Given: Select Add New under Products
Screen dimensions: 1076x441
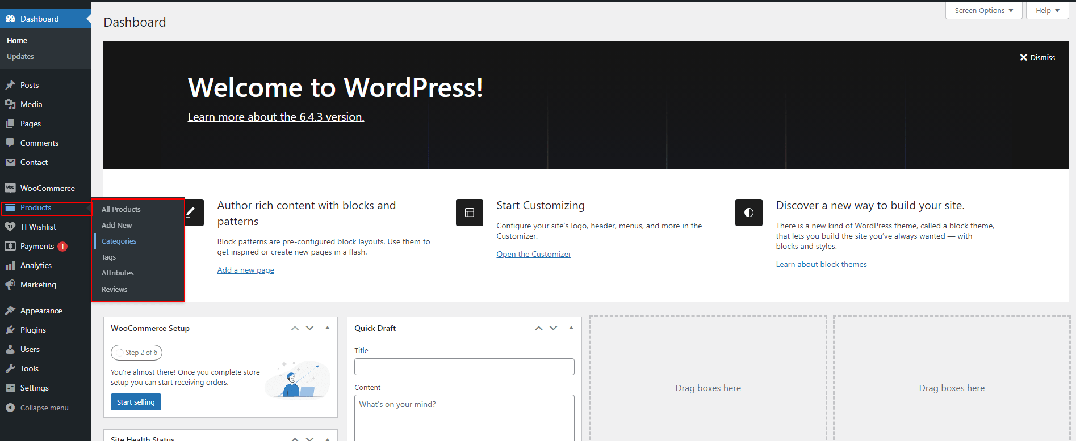Looking at the screenshot, I should click(x=116, y=225).
